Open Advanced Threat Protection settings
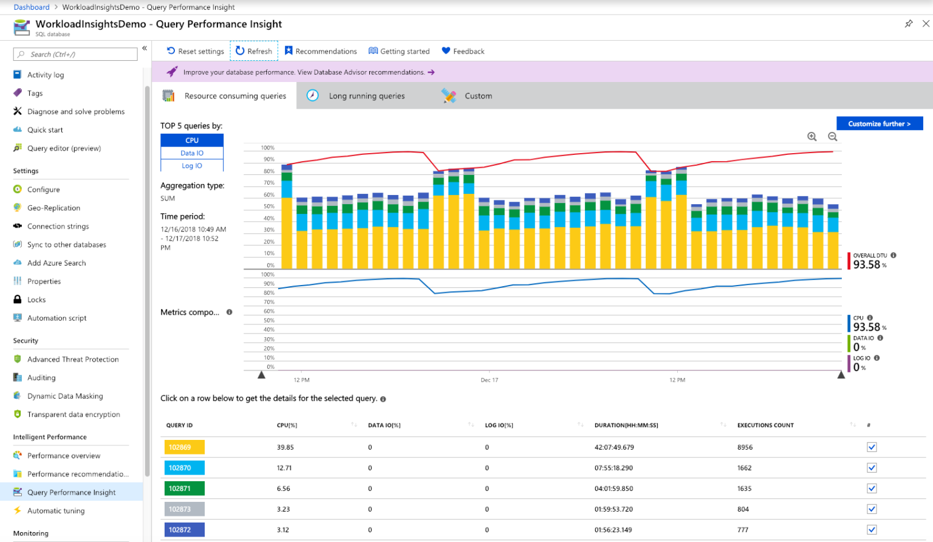Image resolution: width=933 pixels, height=542 pixels. pyautogui.click(x=73, y=359)
